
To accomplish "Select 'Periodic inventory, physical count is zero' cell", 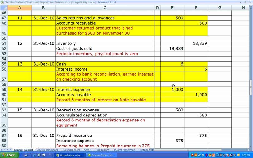I will (x=105, y=54).
